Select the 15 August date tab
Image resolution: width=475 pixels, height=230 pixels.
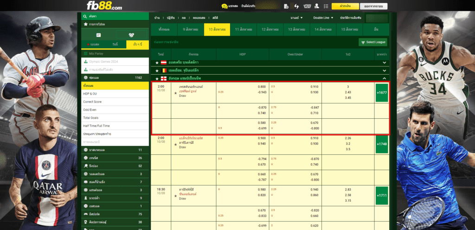tap(349, 30)
